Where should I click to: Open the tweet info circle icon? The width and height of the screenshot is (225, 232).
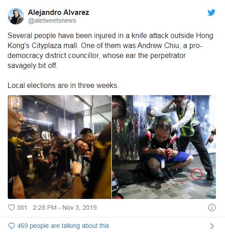click(211, 208)
